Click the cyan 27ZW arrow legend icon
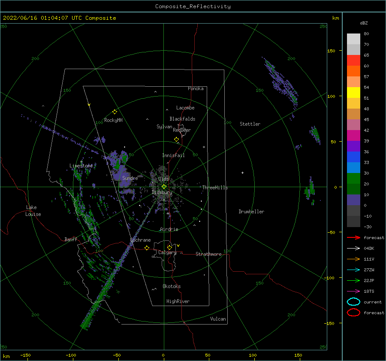The width and height of the screenshot is (386, 361). [x=353, y=270]
